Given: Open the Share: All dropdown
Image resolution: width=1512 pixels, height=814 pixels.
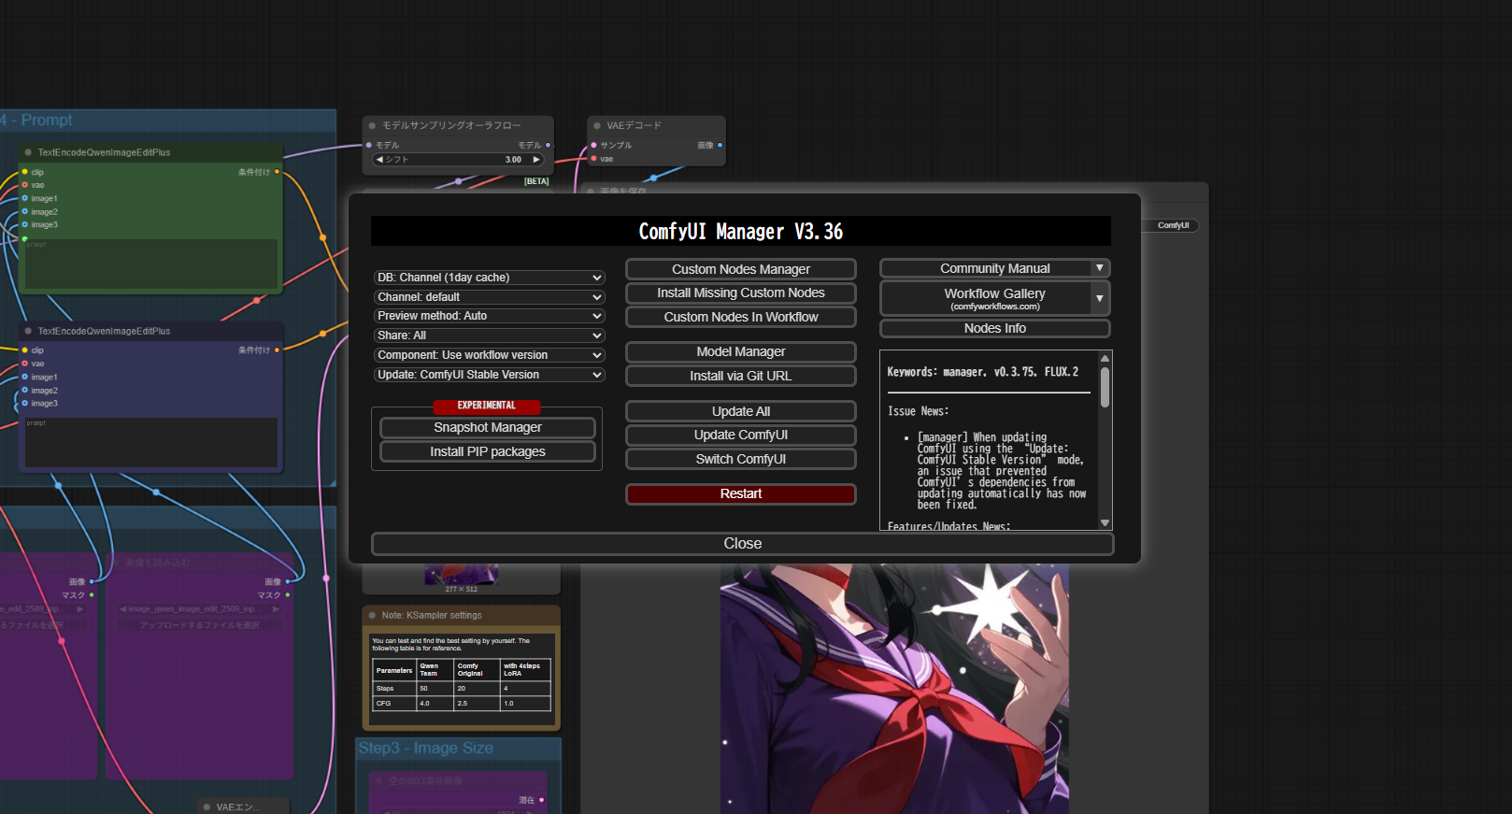Looking at the screenshot, I should pyautogui.click(x=489, y=336).
